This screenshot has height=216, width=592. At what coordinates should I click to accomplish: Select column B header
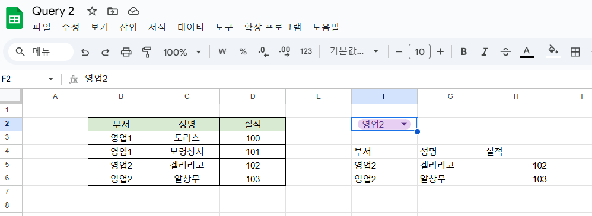coord(121,96)
